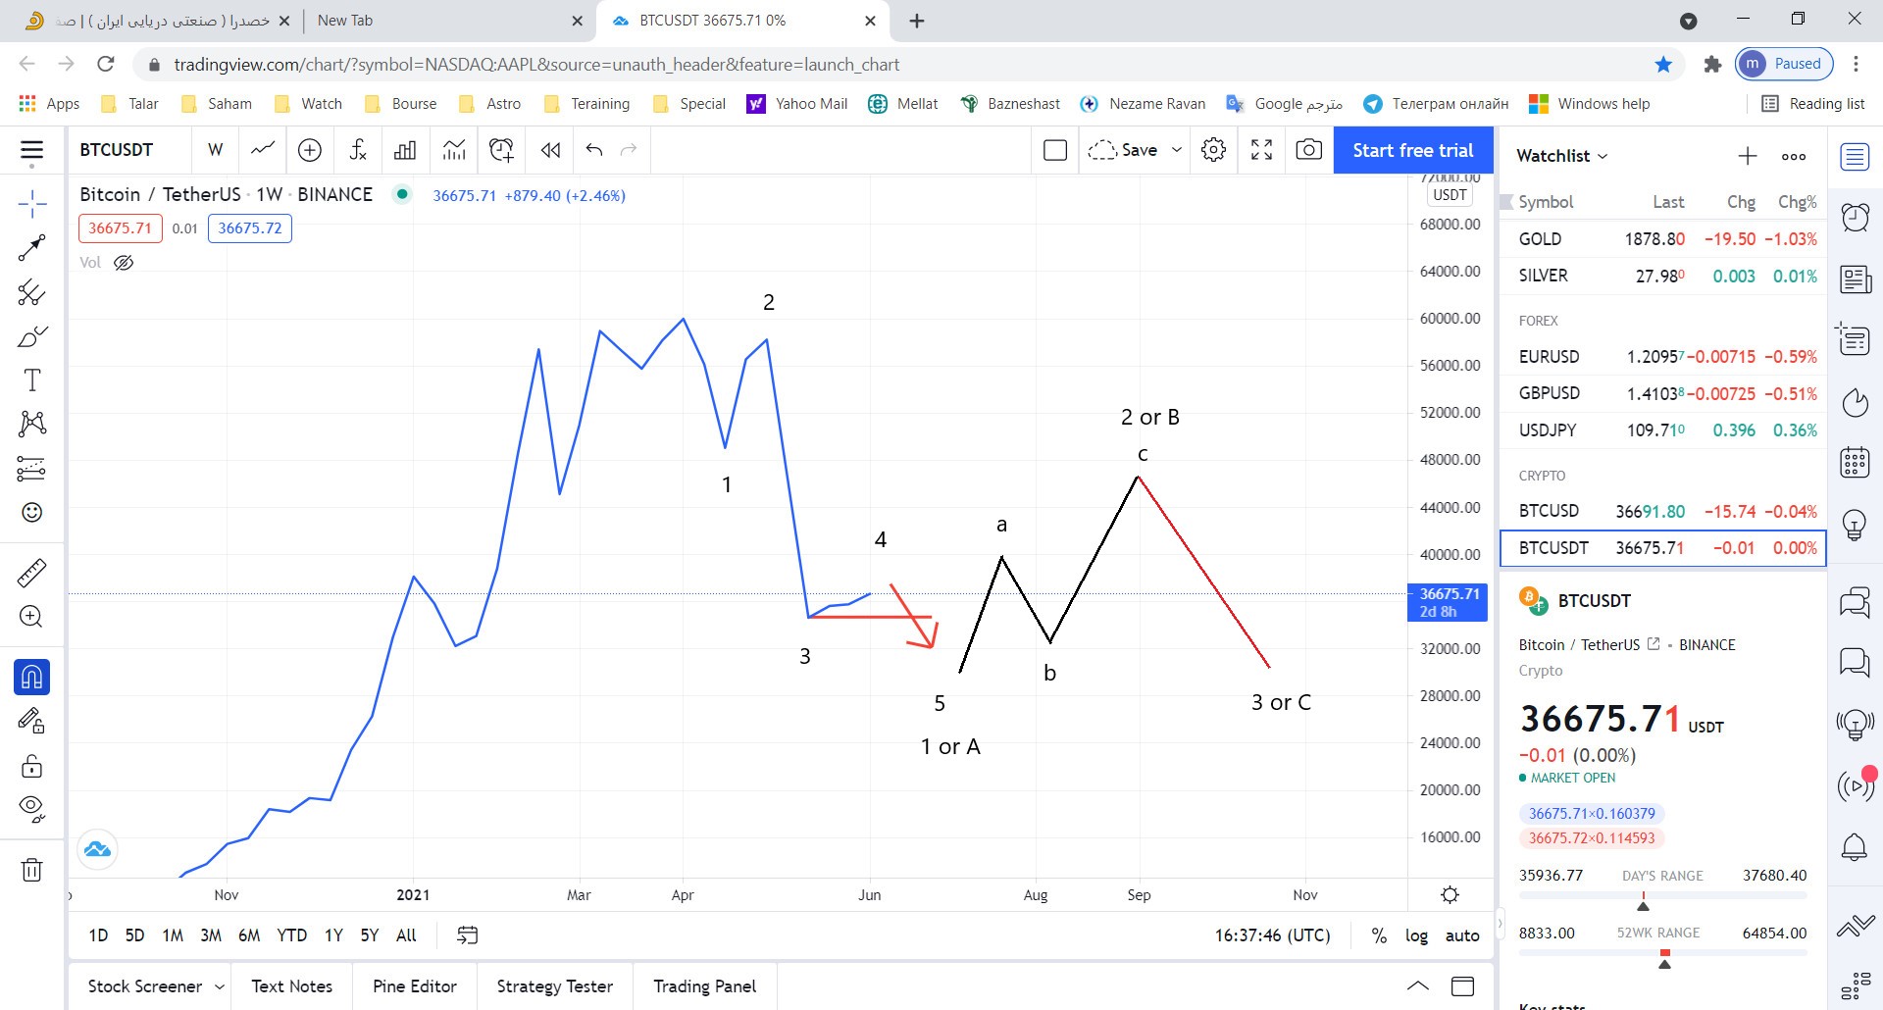
Task: Remove drawings with the trash icon
Action: tap(32, 870)
